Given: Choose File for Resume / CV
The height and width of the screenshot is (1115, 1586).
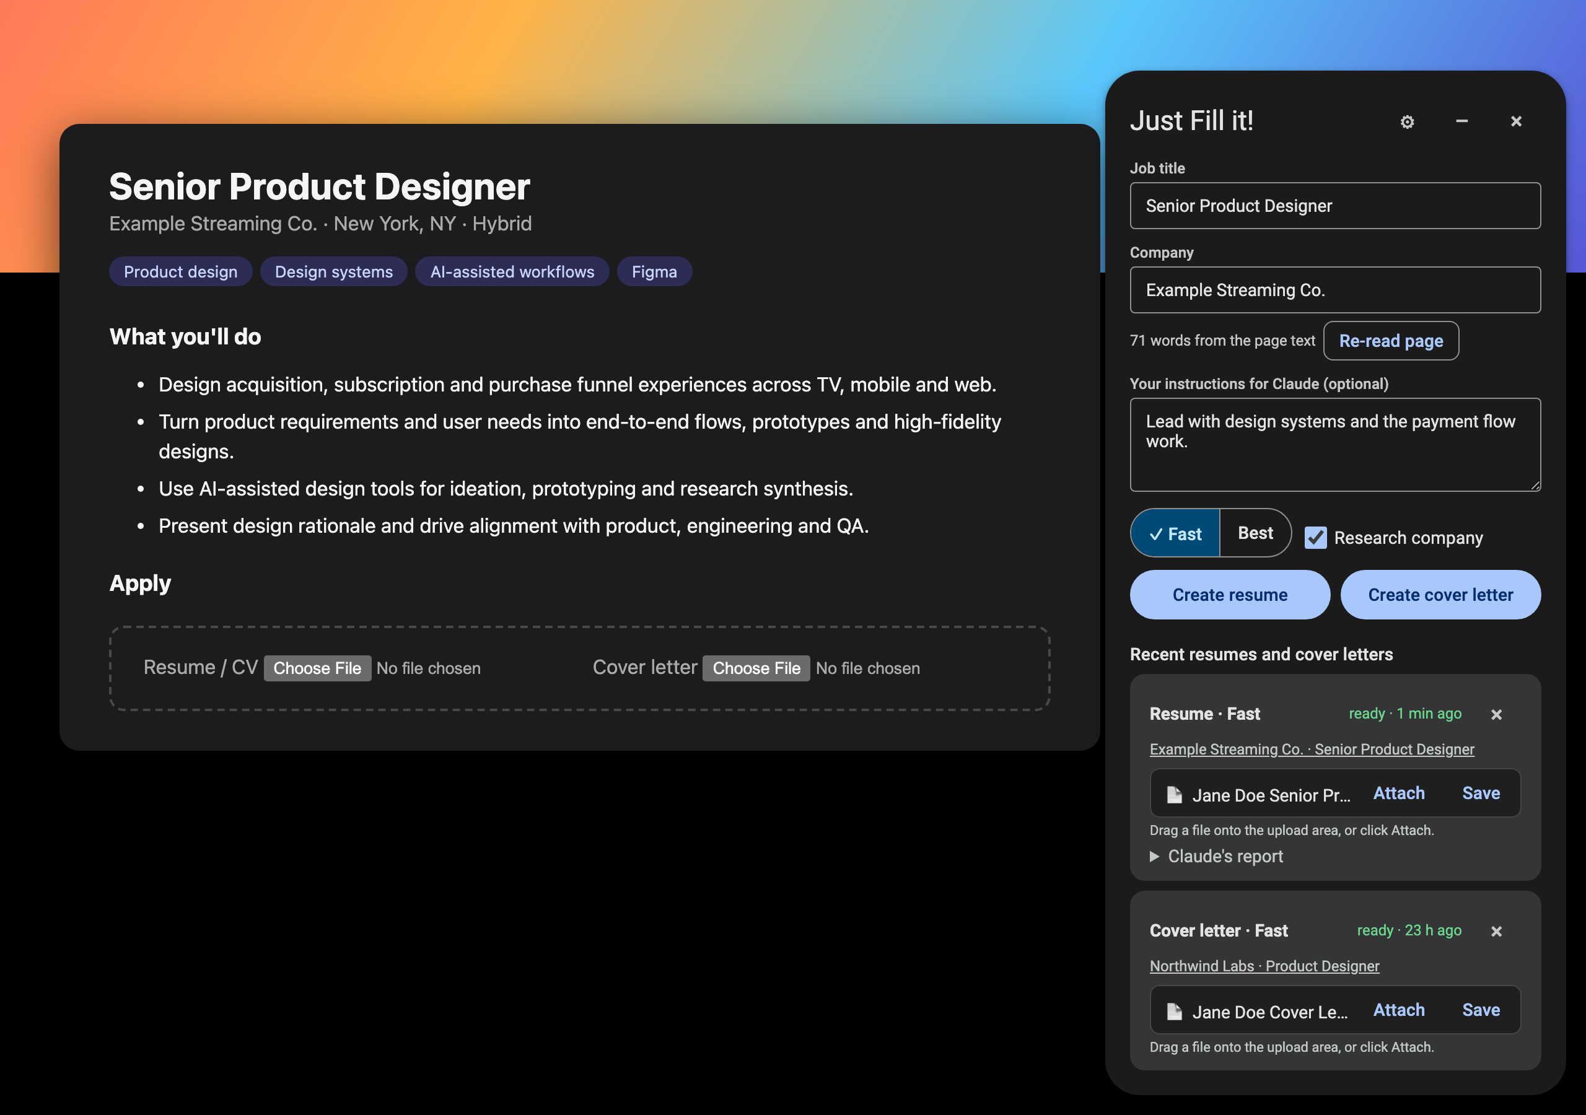Looking at the screenshot, I should coord(317,668).
